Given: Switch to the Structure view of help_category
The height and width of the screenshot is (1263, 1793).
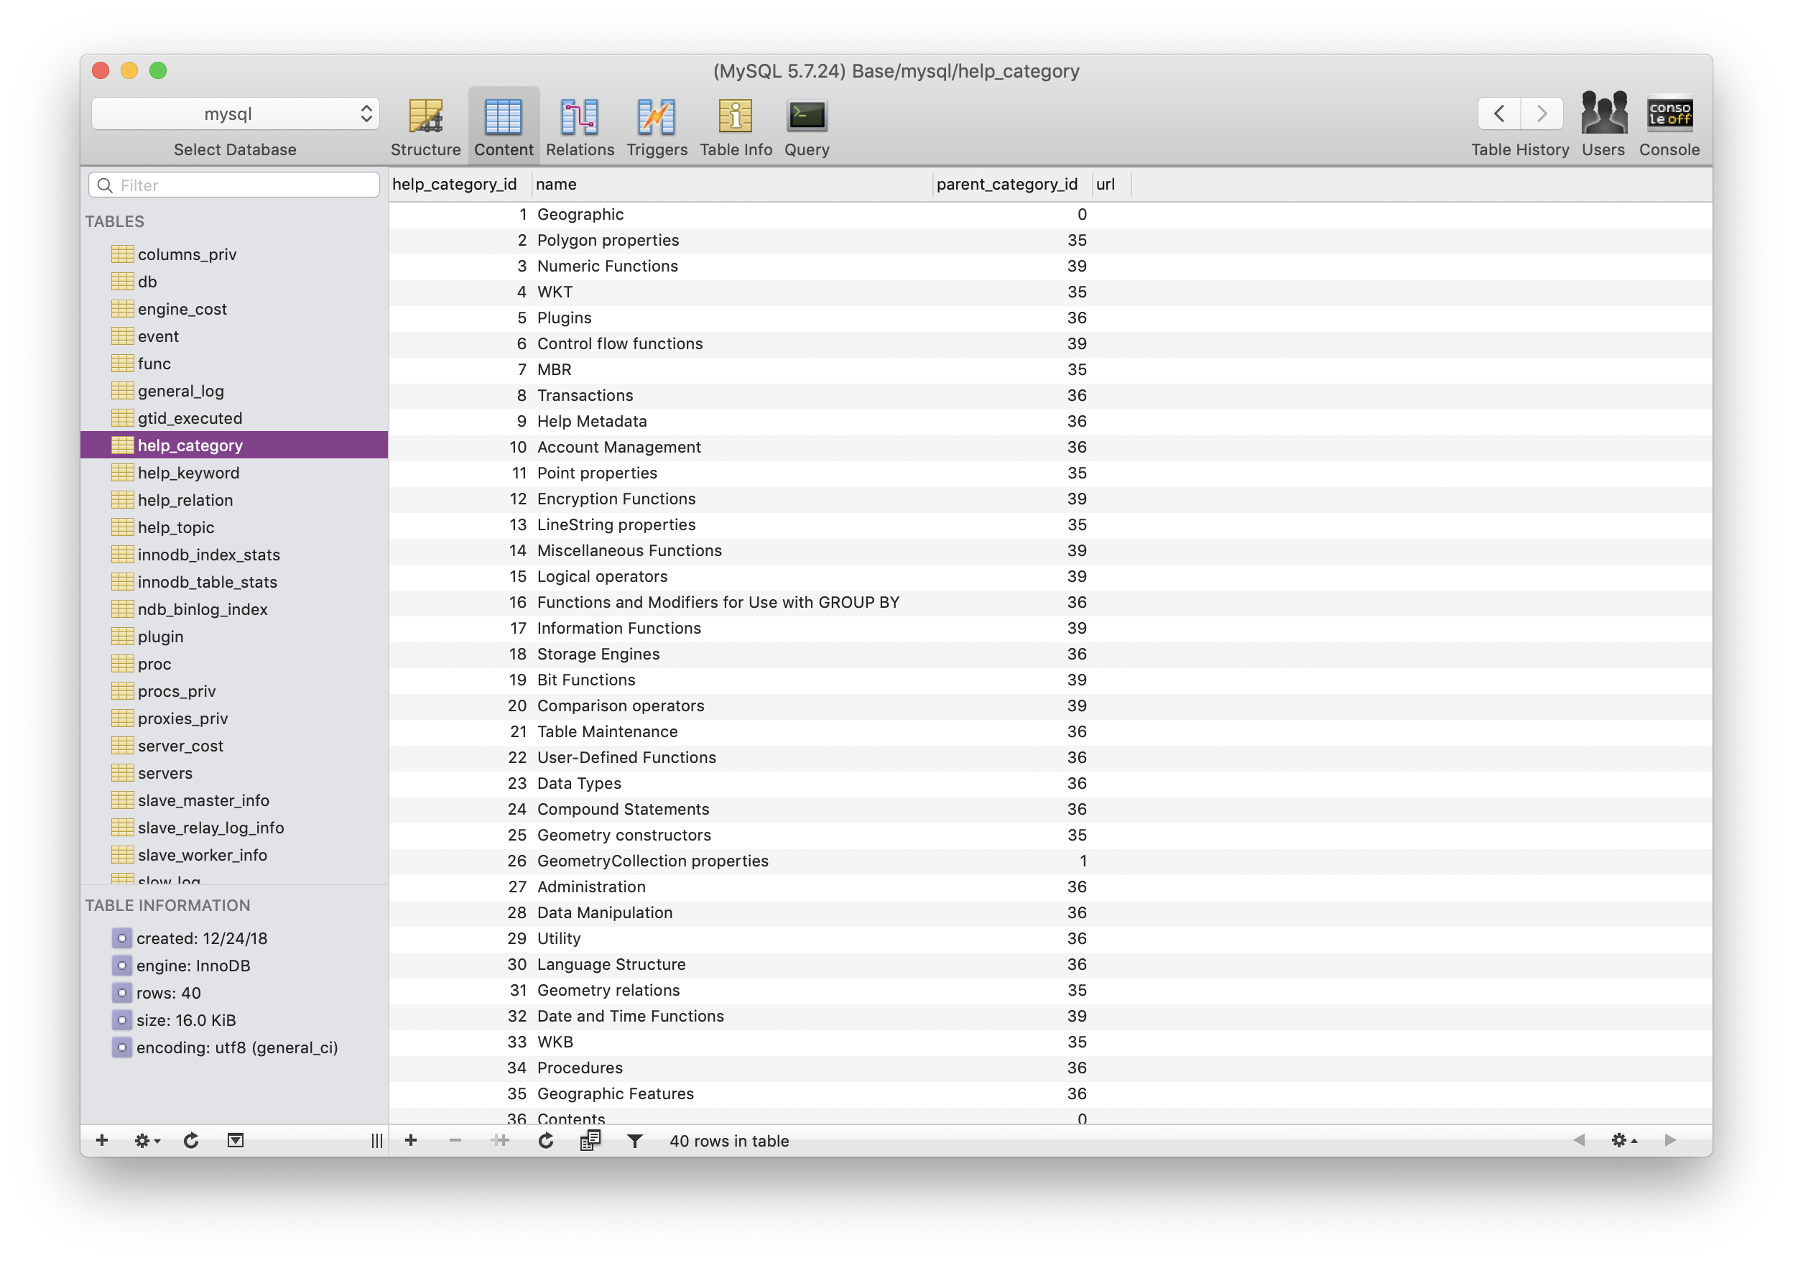Looking at the screenshot, I should (x=425, y=125).
